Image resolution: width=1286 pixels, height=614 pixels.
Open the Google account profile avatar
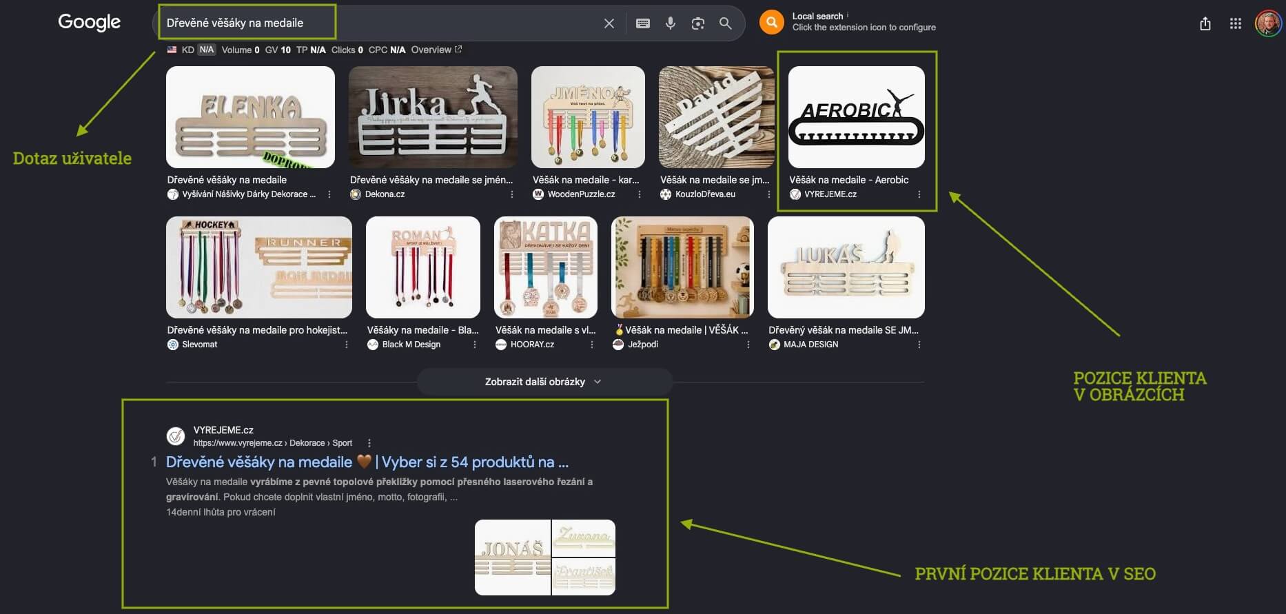[1268, 23]
